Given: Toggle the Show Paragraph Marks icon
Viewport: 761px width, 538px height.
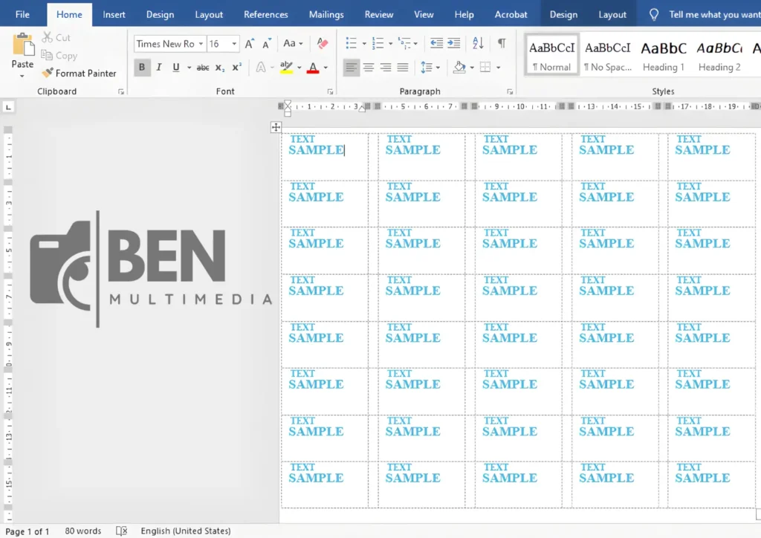Looking at the screenshot, I should point(502,43).
